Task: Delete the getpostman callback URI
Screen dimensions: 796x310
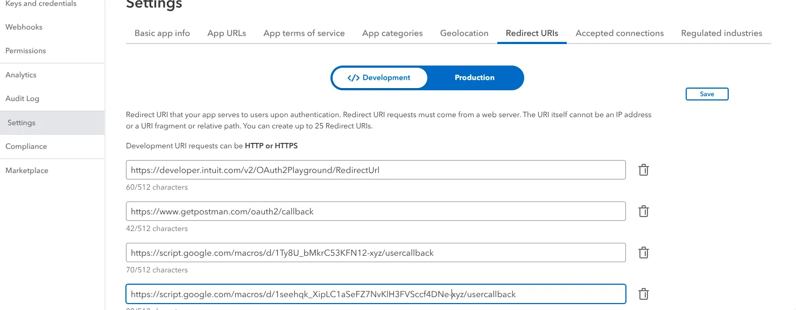Action: [x=643, y=211]
